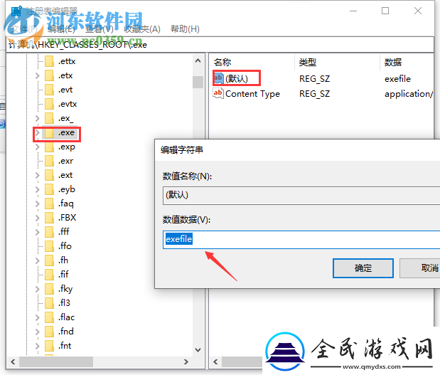Viewport: 440px width, 375px height.
Task: Select the (默认) value name
Action: 237,79
